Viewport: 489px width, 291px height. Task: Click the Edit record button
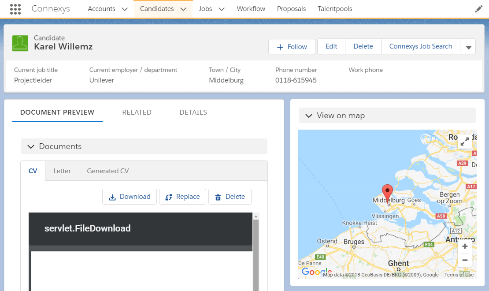(x=331, y=47)
